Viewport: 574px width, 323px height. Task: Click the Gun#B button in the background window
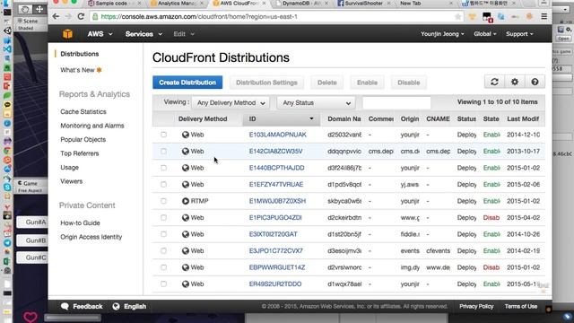[x=32, y=240]
